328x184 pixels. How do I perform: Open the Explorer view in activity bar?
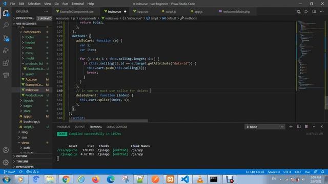[x=6, y=13]
